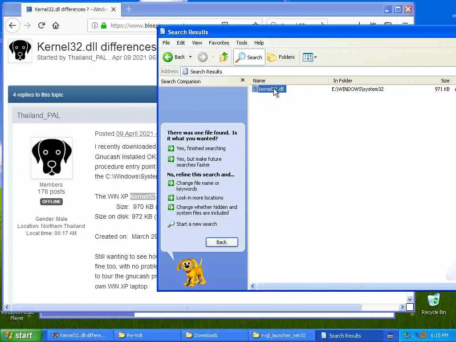Click the Forward arrow in Search Results
Image resolution: width=456 pixels, height=342 pixels.
click(x=203, y=57)
